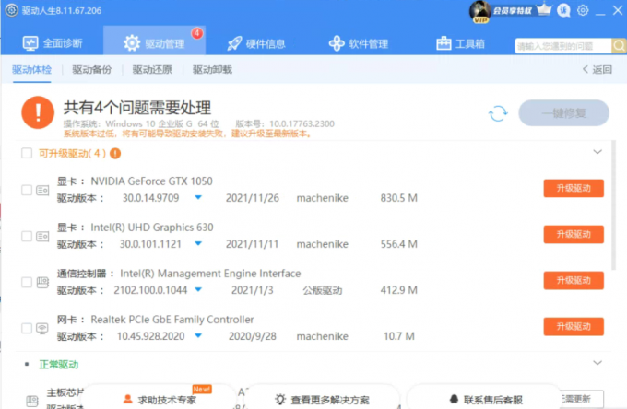This screenshot has height=409, width=627.
Task: Click the graphics card icon for NVIDIA GTX 1050
Action: [42, 190]
